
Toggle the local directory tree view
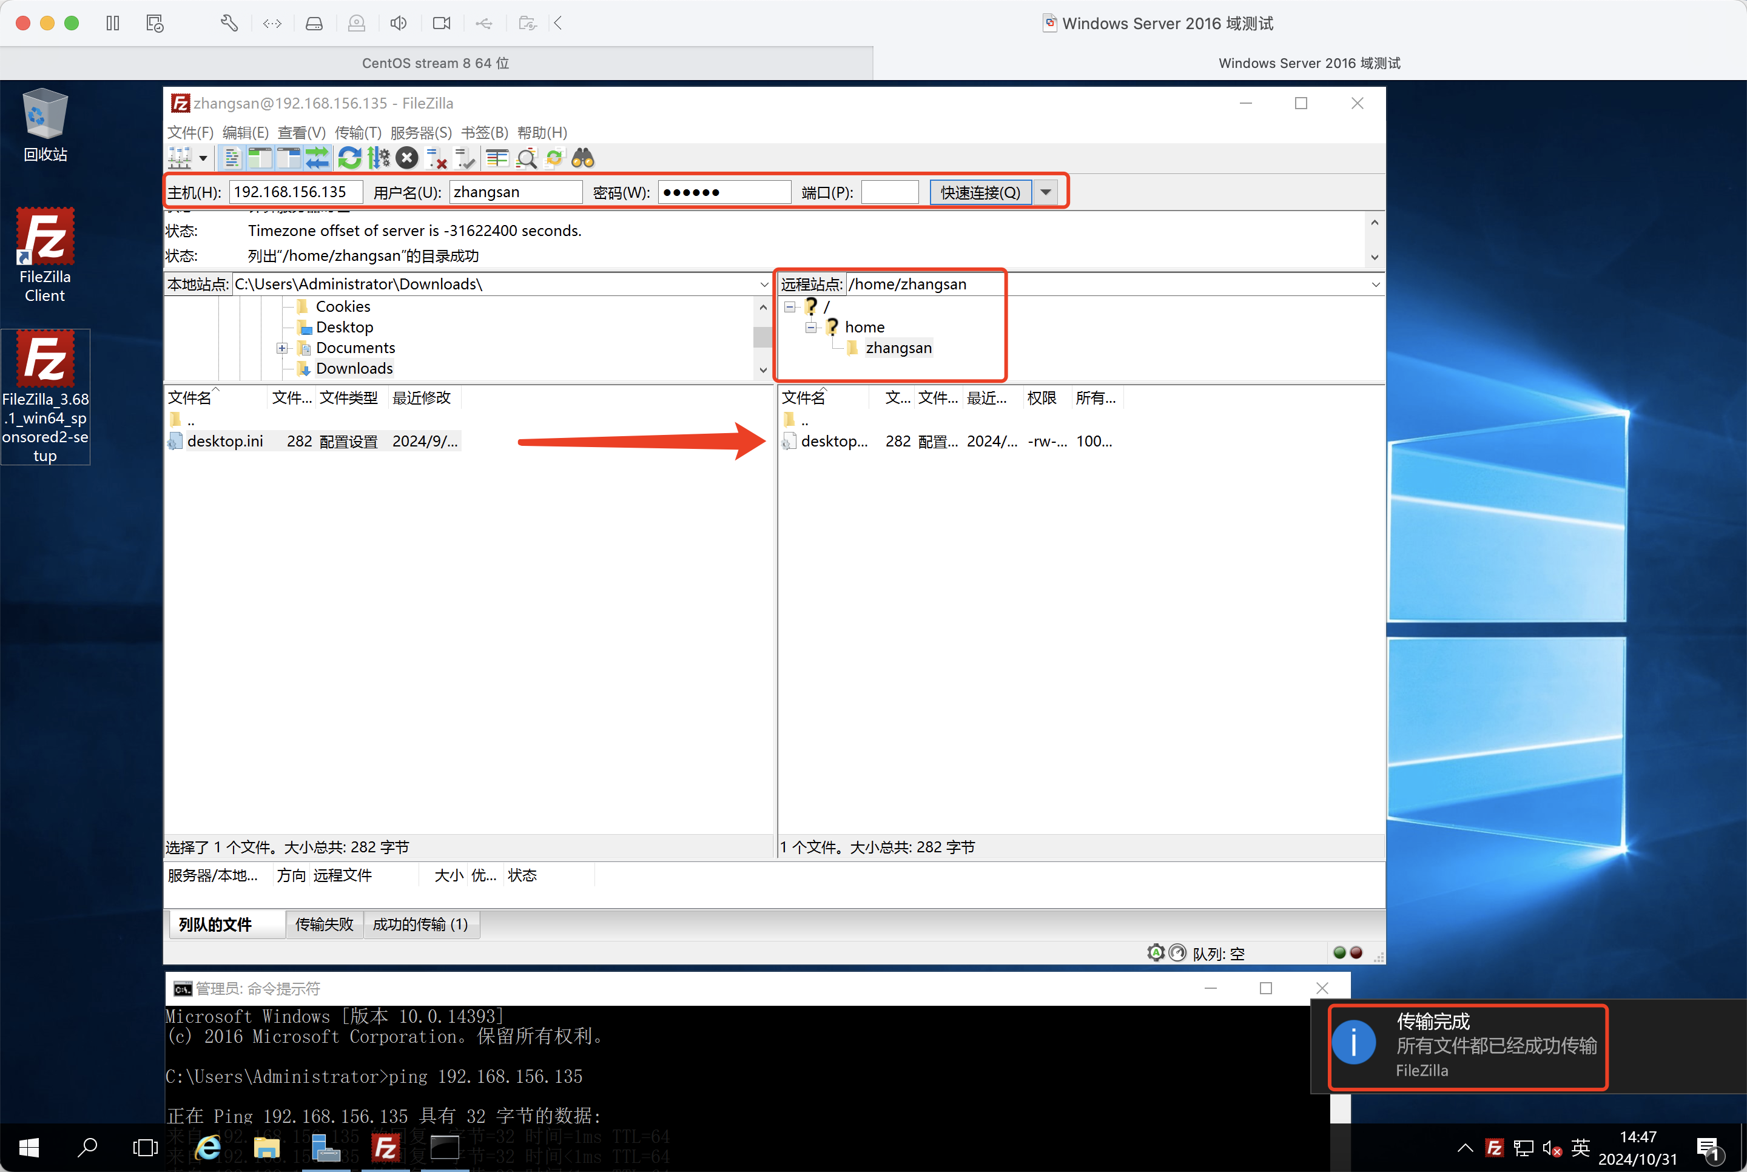coord(259,158)
